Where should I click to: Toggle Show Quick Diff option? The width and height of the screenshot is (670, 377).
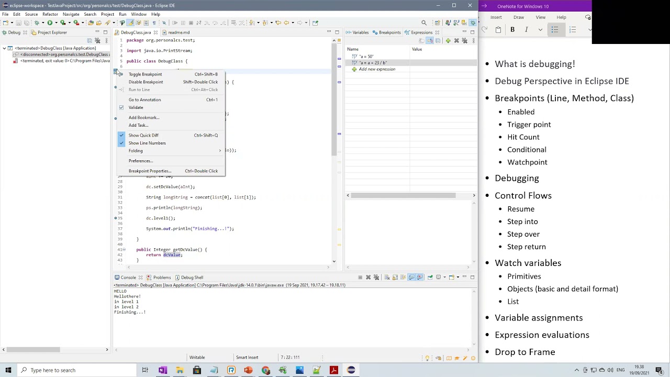(x=121, y=135)
